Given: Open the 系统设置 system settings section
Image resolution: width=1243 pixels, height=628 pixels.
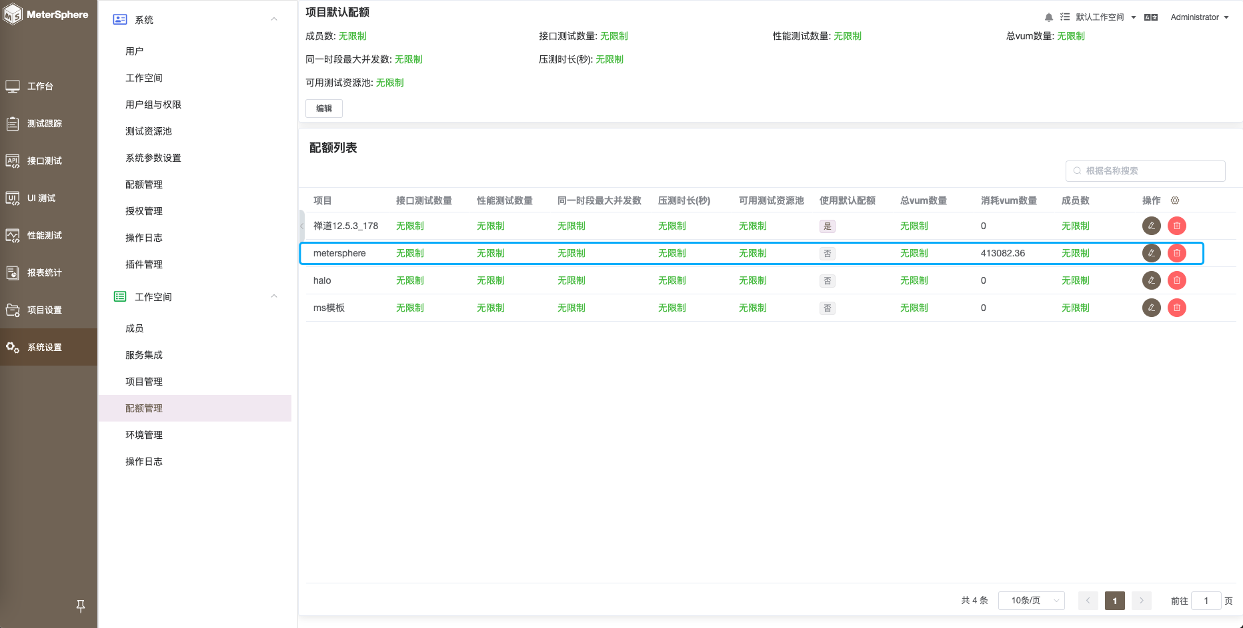Looking at the screenshot, I should [49, 347].
